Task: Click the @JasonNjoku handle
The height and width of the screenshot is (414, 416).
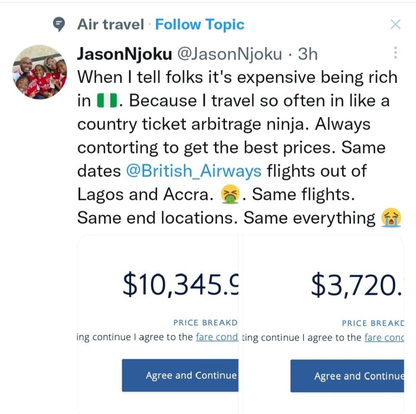Action: pos(230,54)
